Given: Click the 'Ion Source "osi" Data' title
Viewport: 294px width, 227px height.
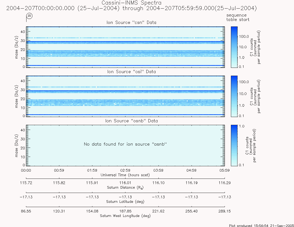Looking at the screenshot, I should [x=131, y=72].
